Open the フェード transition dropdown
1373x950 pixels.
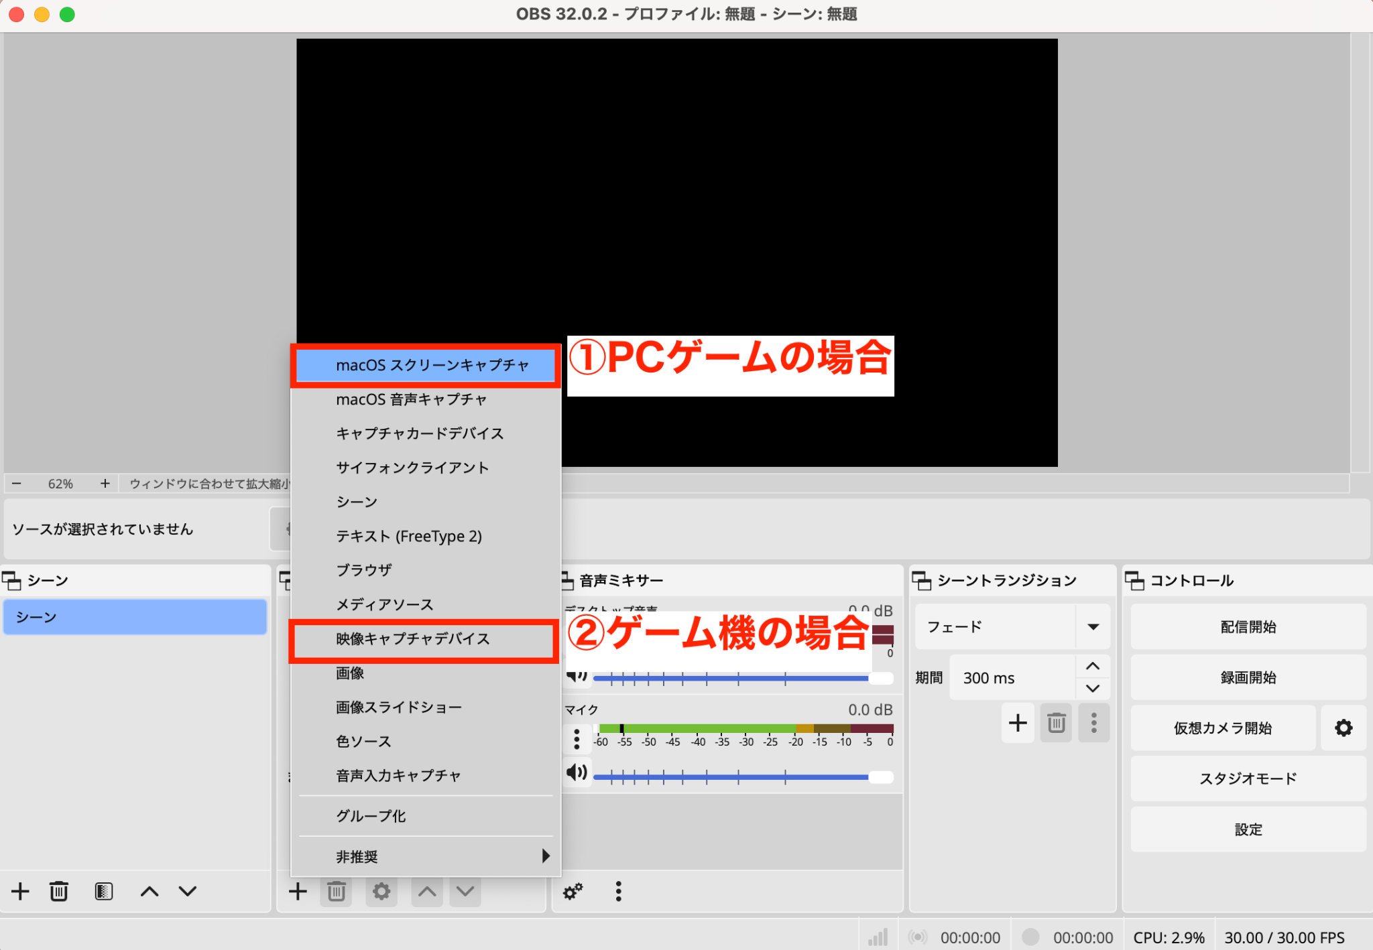(x=1093, y=627)
